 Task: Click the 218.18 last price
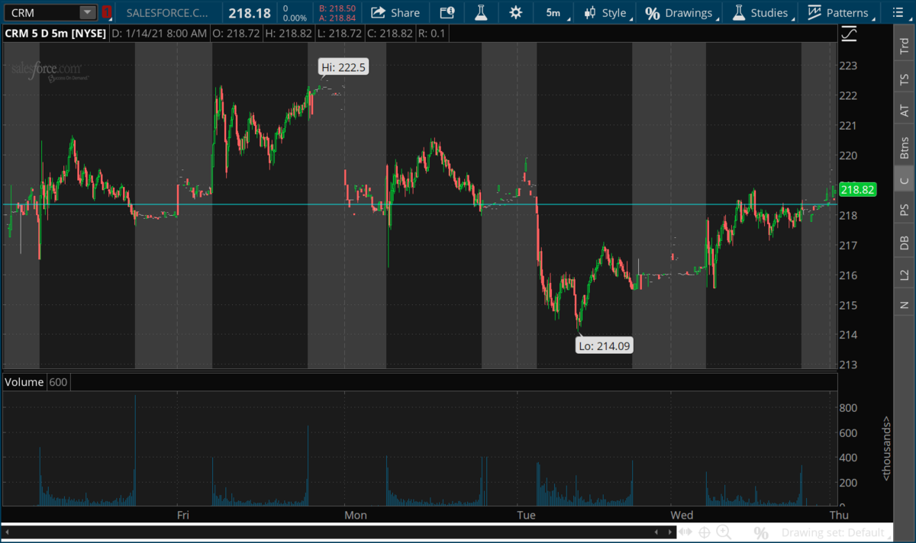click(249, 12)
